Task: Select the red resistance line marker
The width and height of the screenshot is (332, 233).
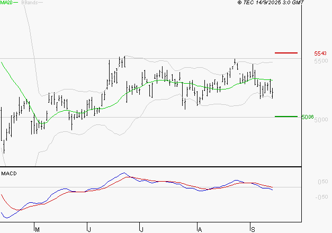Action: (x=286, y=53)
